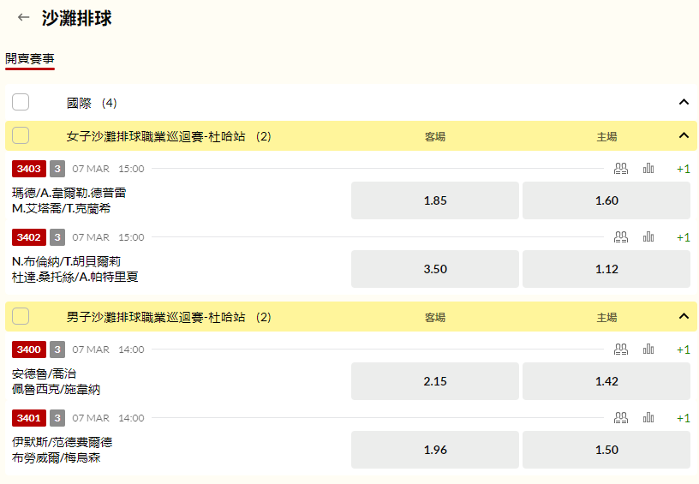This screenshot has height=484, width=699.
Task: Select the 開賣賽事 tab
Action: pos(30,59)
